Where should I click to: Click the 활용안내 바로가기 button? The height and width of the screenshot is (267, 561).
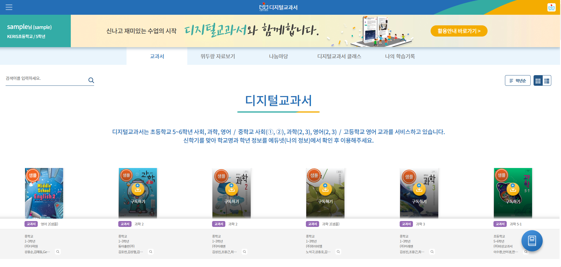(459, 31)
